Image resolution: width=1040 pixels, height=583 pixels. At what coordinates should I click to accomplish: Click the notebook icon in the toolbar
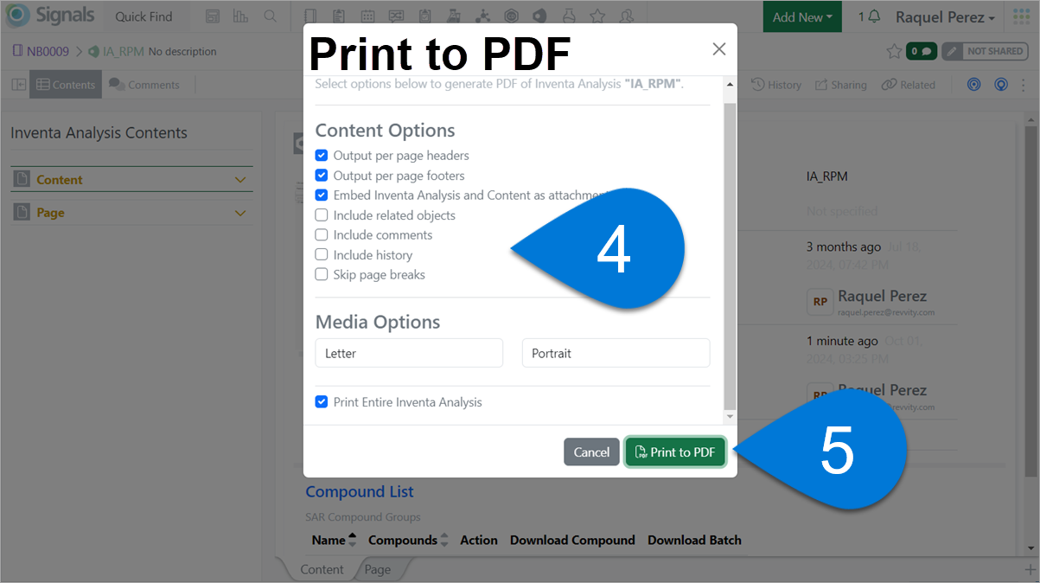[311, 15]
